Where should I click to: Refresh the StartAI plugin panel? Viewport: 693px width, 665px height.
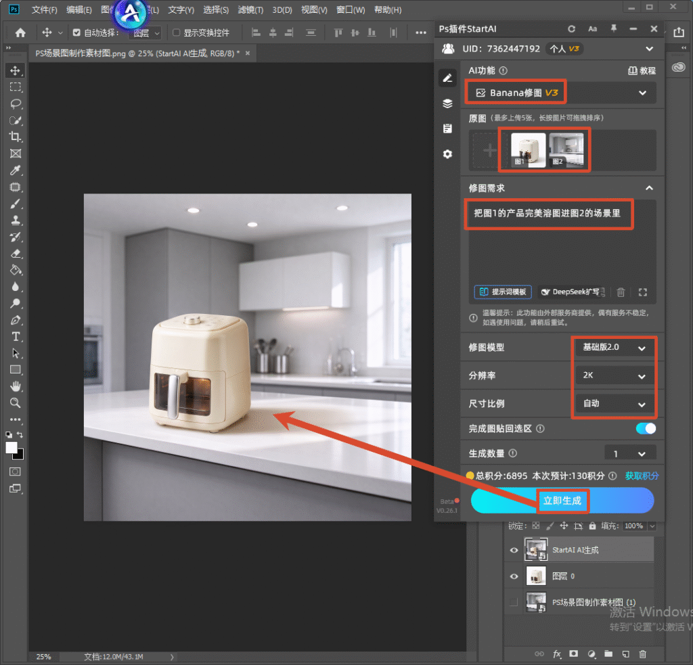pyautogui.click(x=571, y=28)
